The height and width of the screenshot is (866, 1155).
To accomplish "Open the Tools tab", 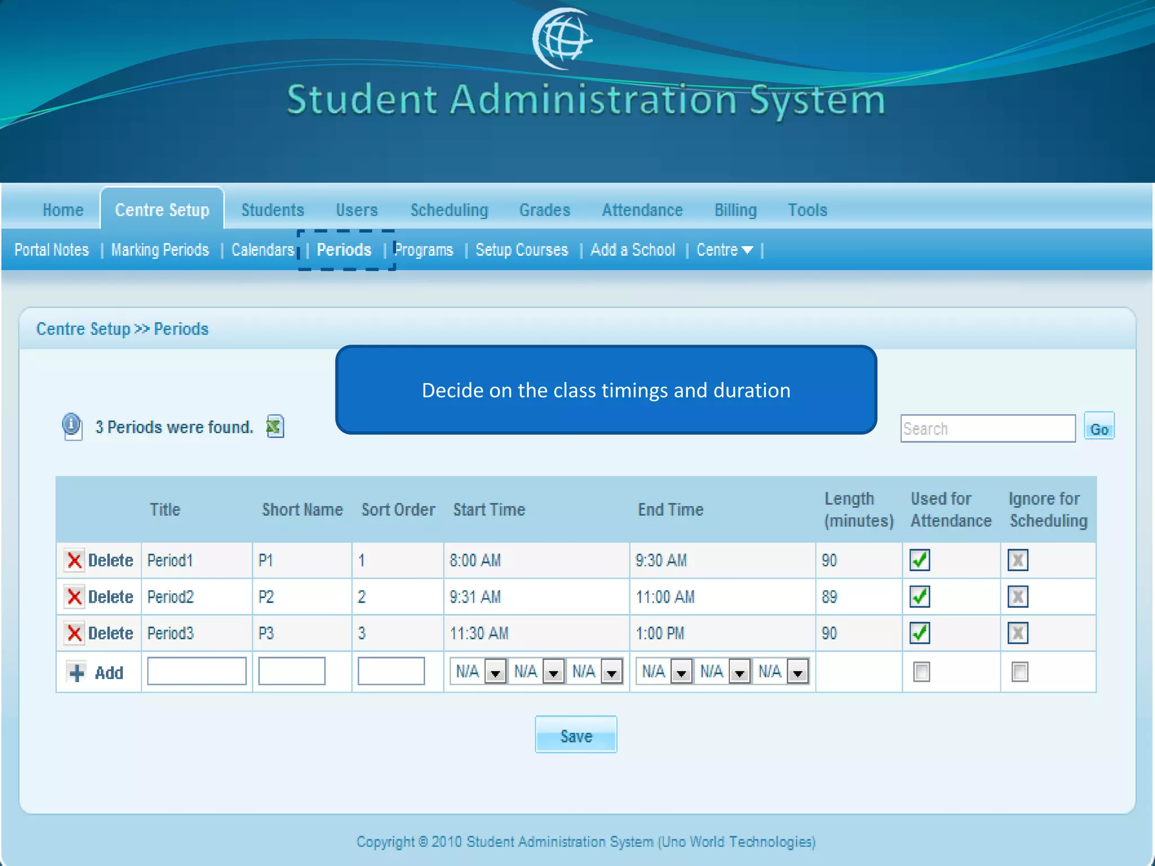I will (808, 210).
